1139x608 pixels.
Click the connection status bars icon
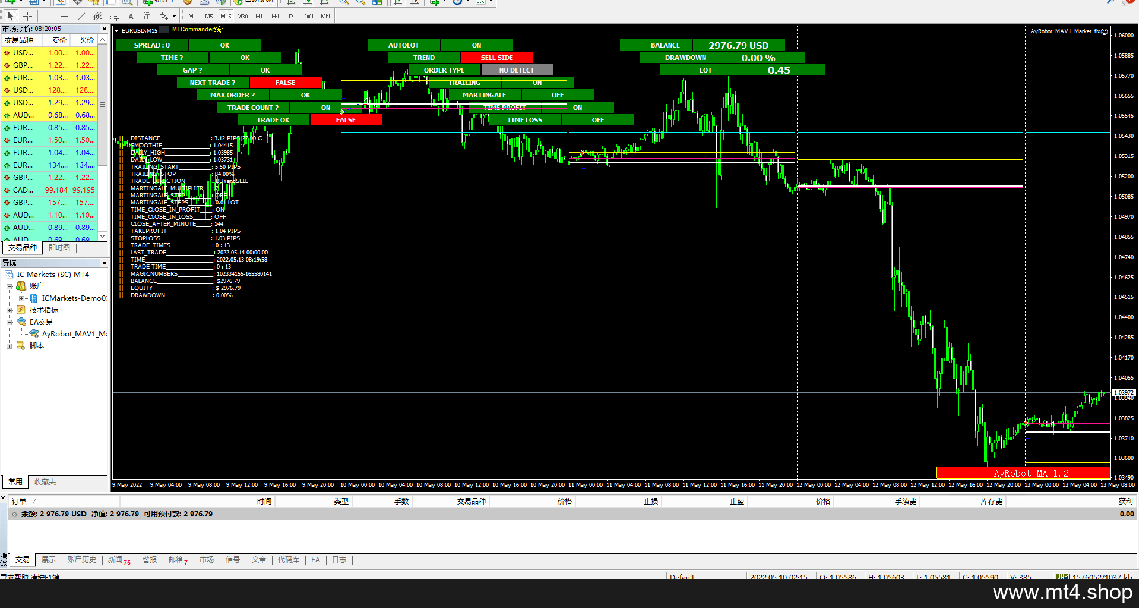coord(1062,577)
